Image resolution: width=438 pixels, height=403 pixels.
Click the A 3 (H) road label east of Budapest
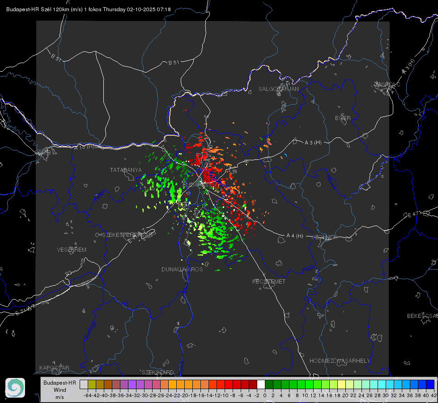[x=313, y=143]
